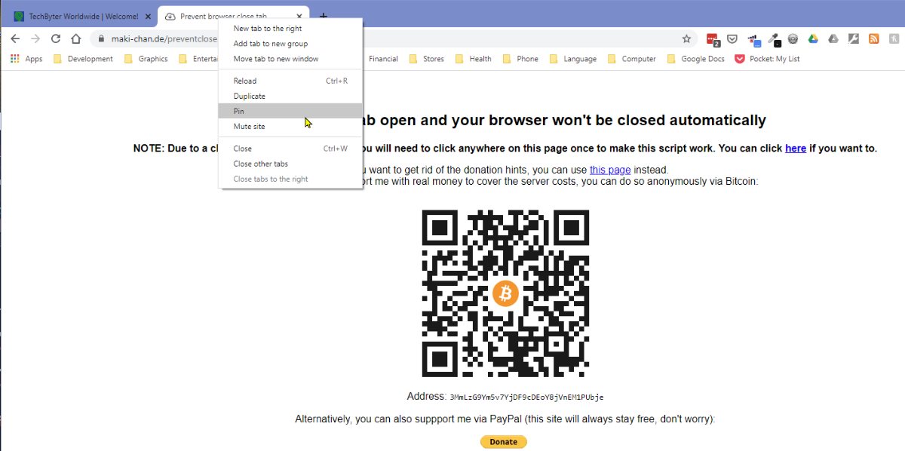905x451 pixels.
Task: Open the Apps grid in bookmarks bar
Action: (26, 59)
